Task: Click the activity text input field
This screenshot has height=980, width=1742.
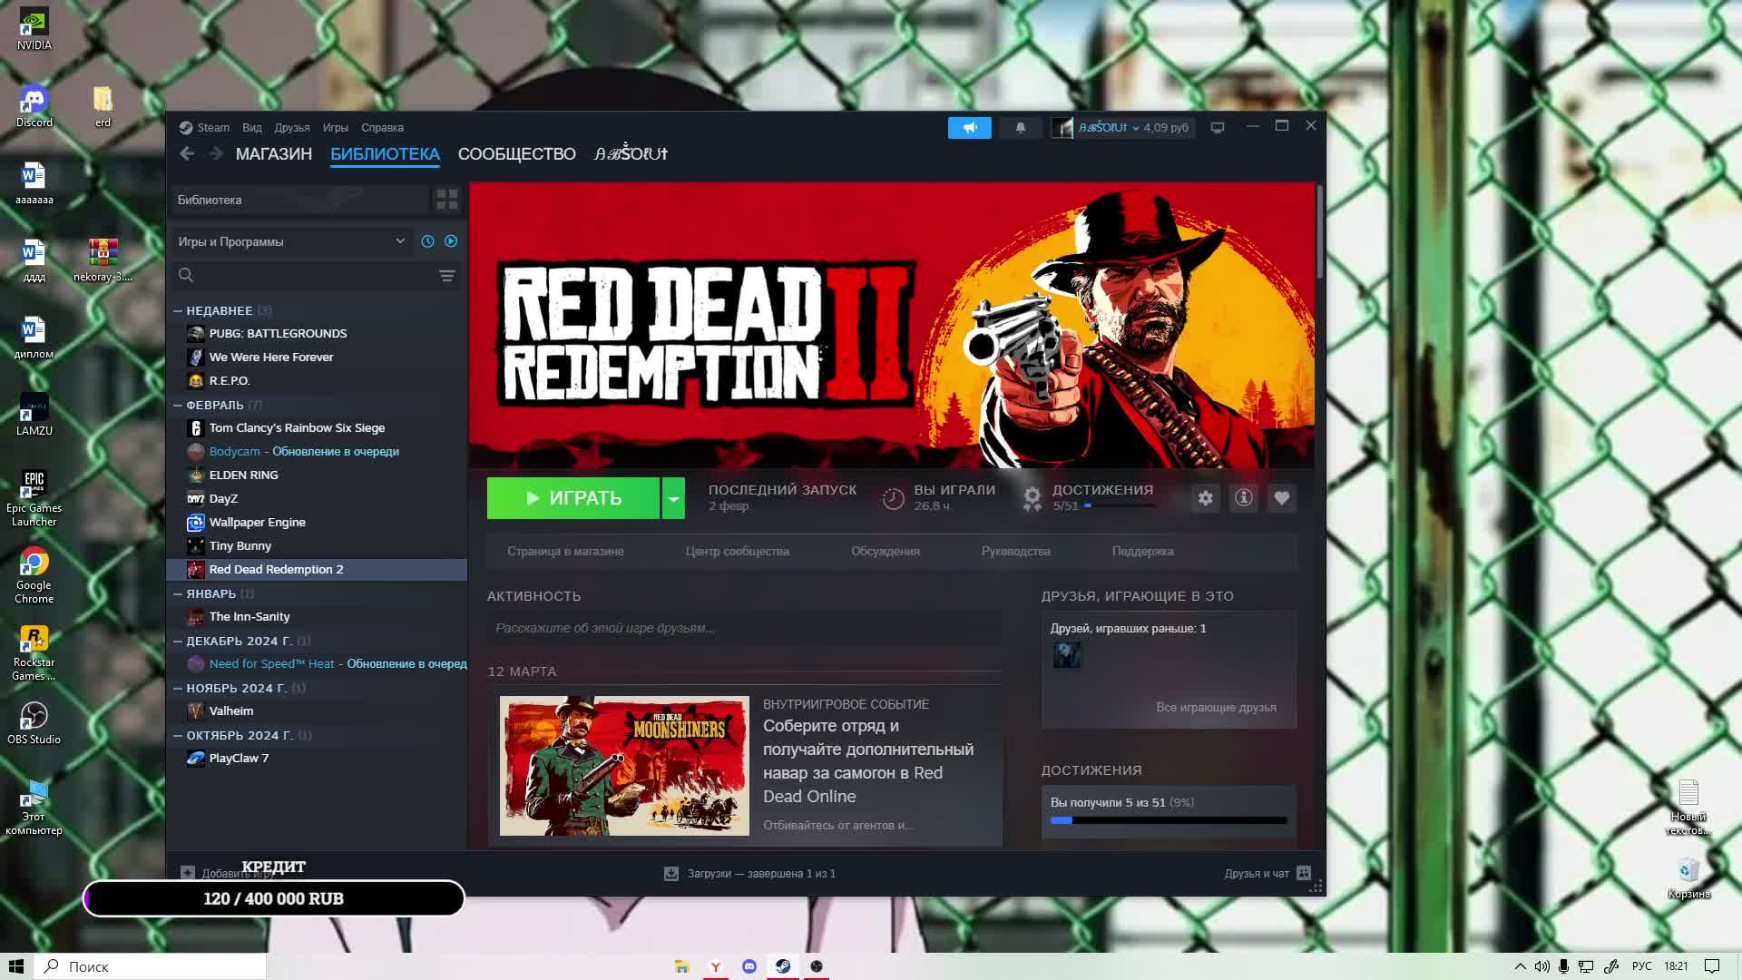Action: click(x=744, y=628)
